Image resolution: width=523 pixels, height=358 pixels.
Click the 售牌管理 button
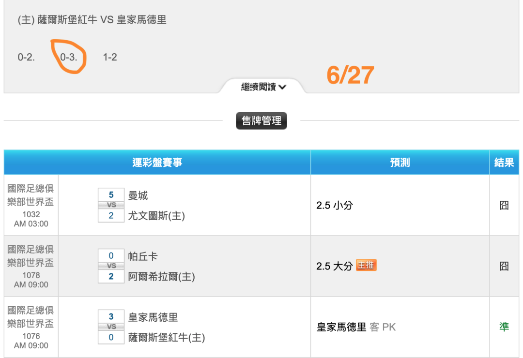coord(261,120)
